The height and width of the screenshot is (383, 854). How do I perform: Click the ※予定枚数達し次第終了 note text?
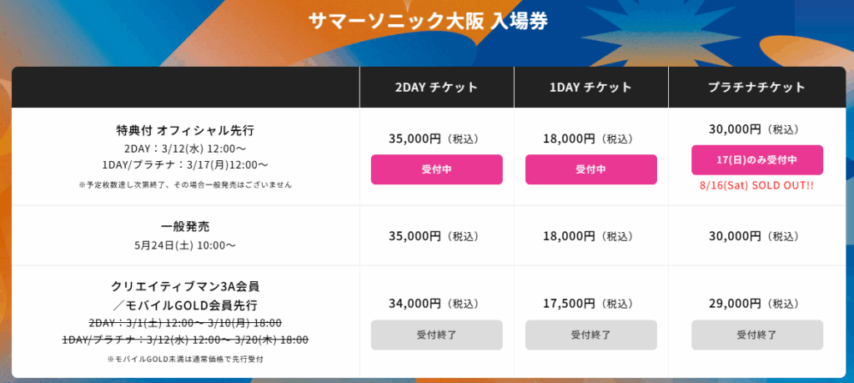[185, 184]
